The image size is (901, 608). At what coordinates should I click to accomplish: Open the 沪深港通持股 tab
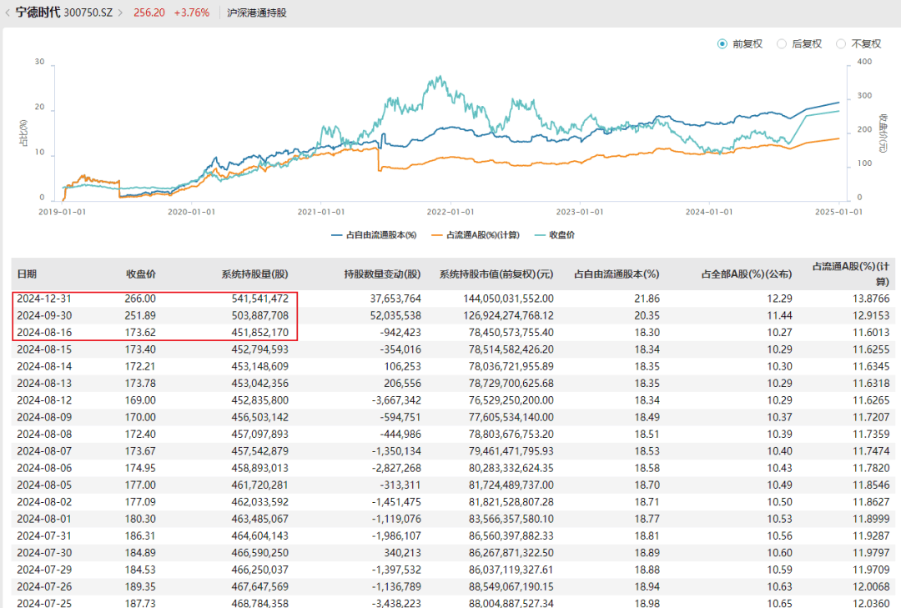pyautogui.click(x=257, y=13)
